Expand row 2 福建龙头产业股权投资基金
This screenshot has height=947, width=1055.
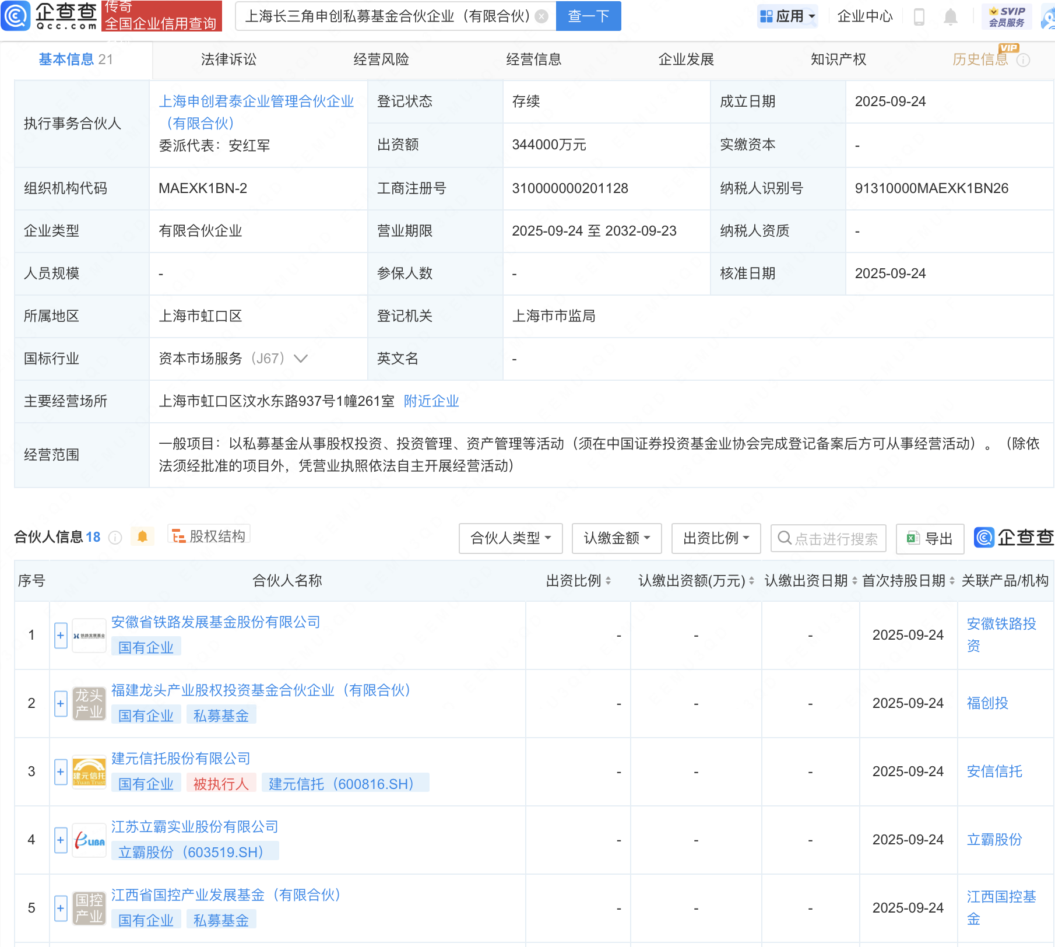[61, 704]
